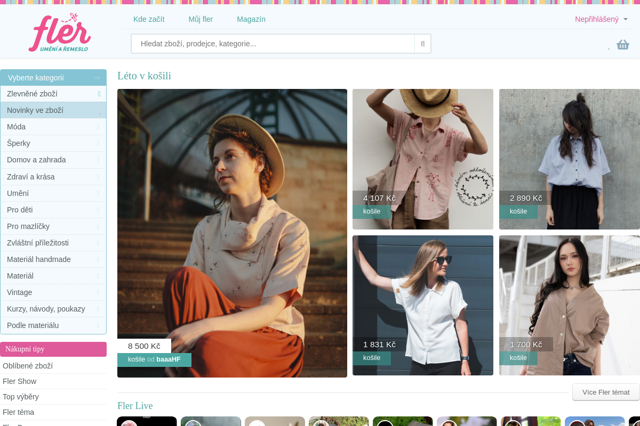
Task: Open the Můj fler menu item
Action: coord(201,19)
